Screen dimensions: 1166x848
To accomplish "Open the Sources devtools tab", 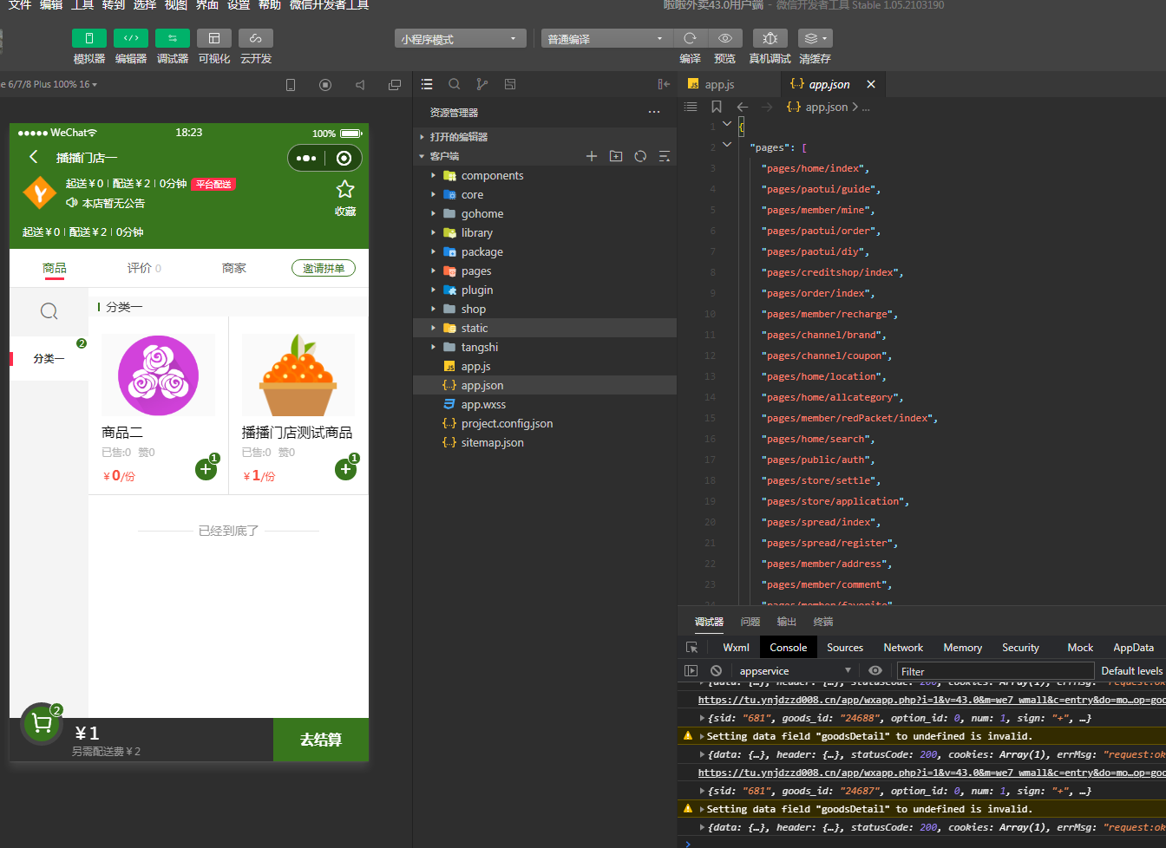I will 845,648.
